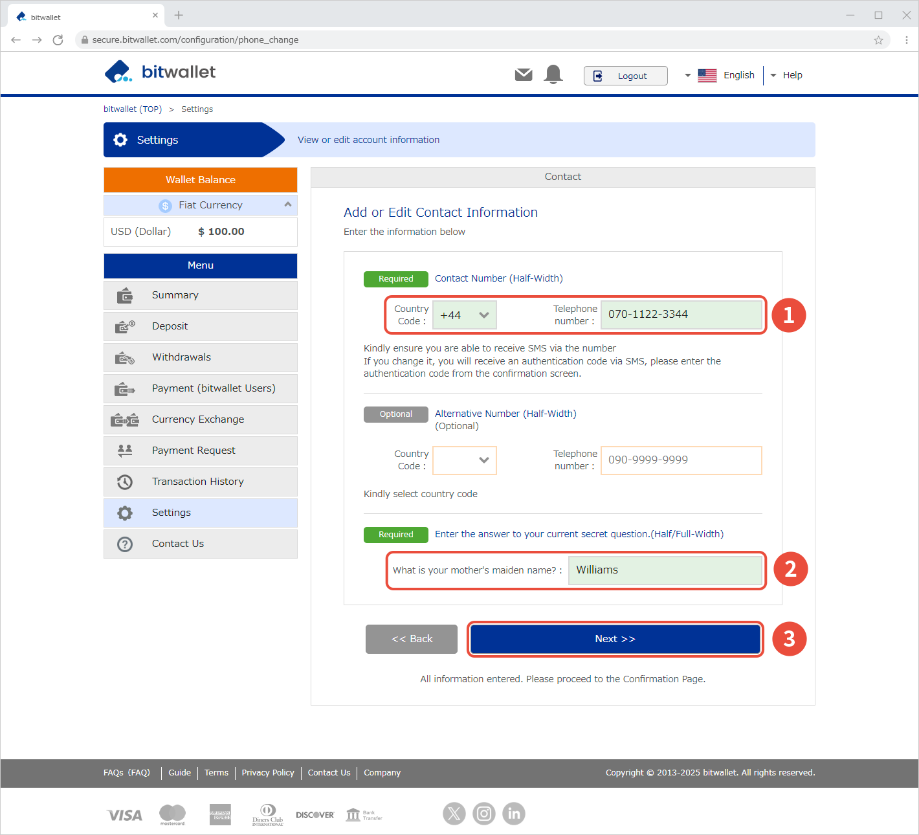Image resolution: width=919 pixels, height=835 pixels.
Task: Open the mail envelope messages icon
Action: click(x=523, y=75)
